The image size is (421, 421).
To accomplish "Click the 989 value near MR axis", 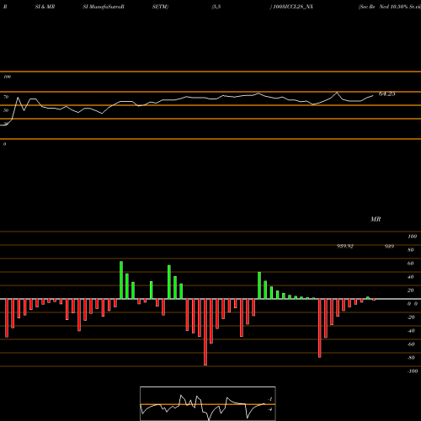I will point(389,246).
